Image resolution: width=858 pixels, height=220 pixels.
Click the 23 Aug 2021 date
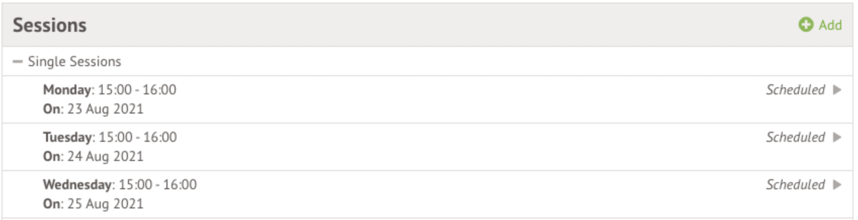[105, 109]
